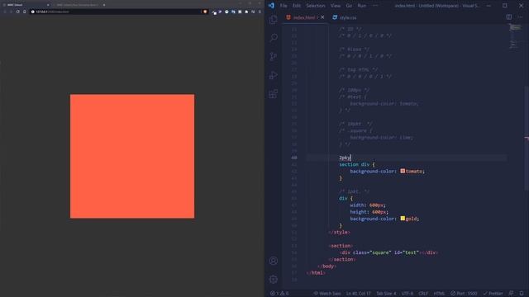The image size is (529, 297).
Task: Open the Search view in activity bar
Action: [274, 38]
